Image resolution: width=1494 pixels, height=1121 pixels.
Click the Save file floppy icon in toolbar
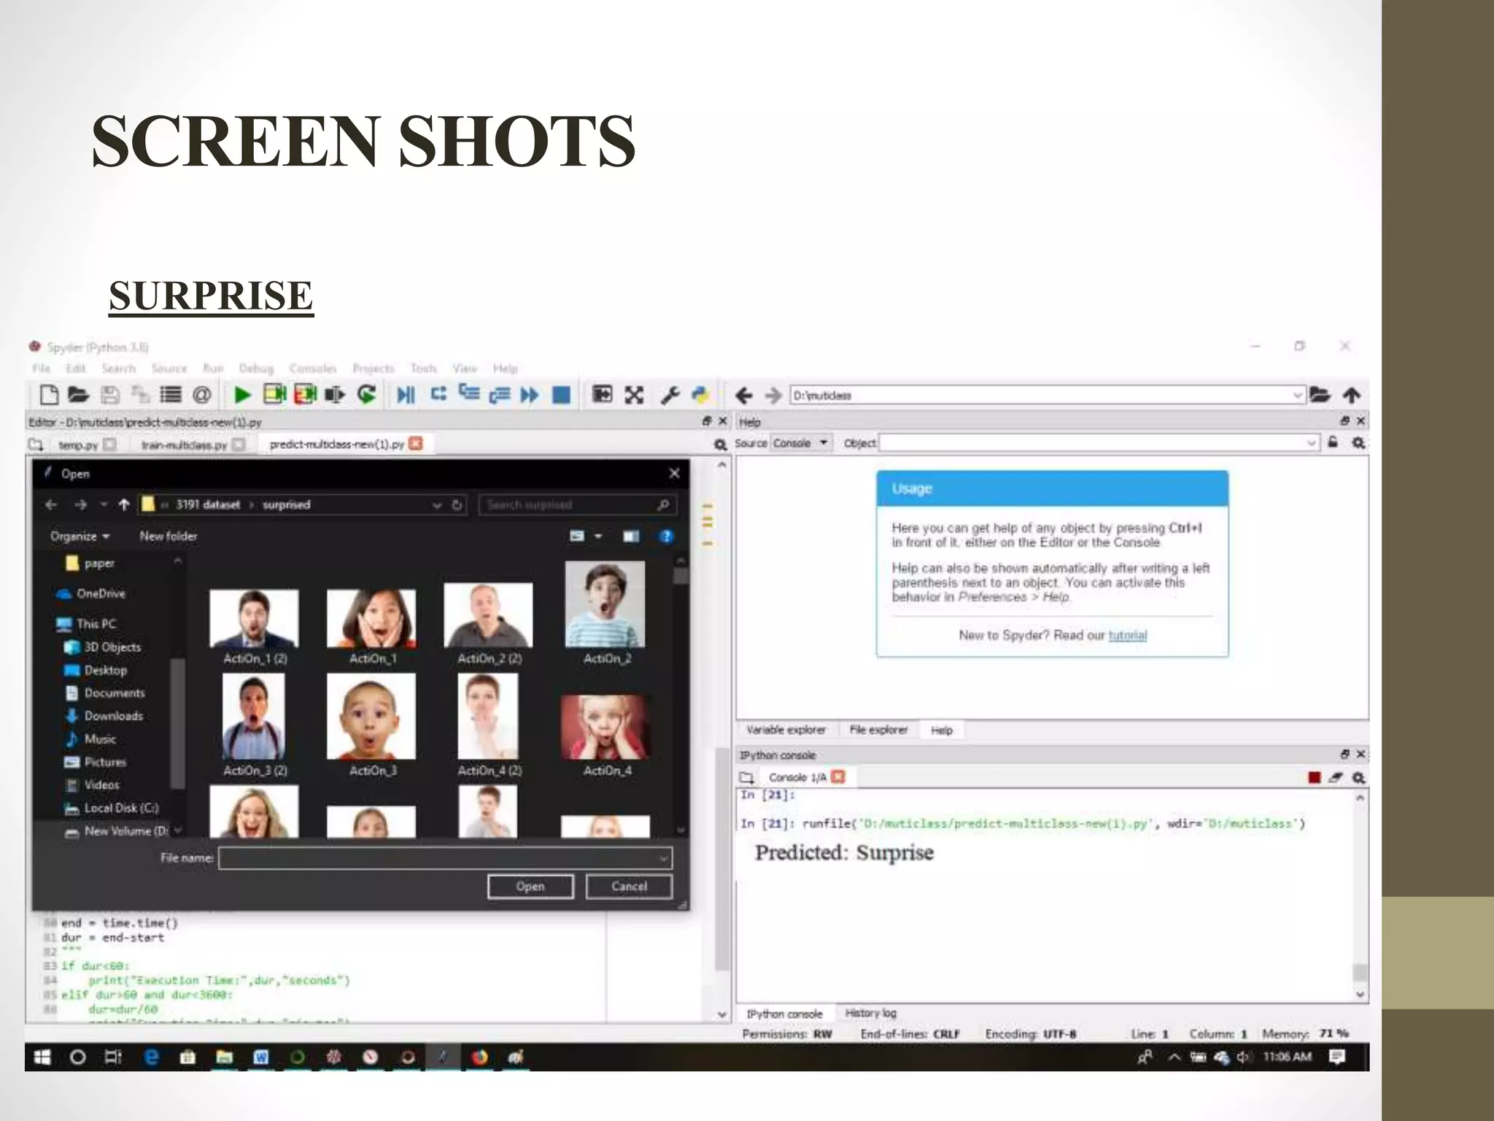[109, 395]
